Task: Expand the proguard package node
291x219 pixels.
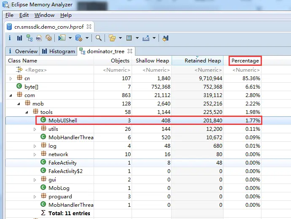Action: (35, 197)
